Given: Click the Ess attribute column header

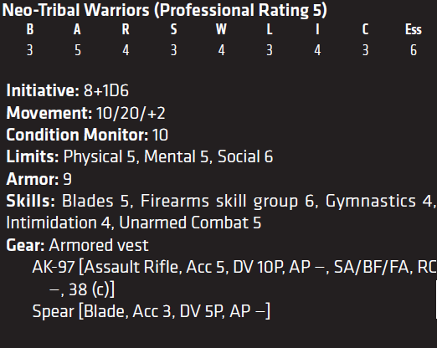Looking at the screenshot, I should 414,29.
